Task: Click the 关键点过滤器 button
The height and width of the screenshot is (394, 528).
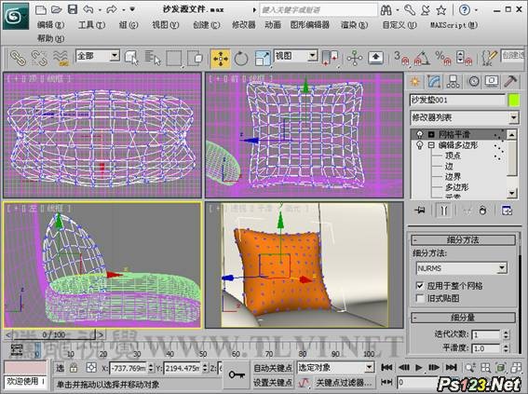Action: pyautogui.click(x=344, y=383)
